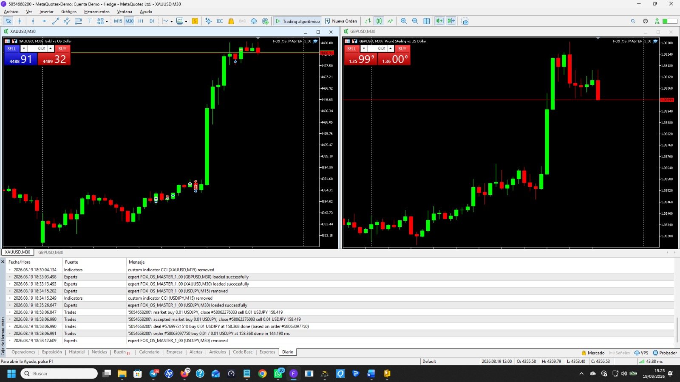Activate the crosshair tool
The width and height of the screenshot is (680, 382).
(20, 21)
